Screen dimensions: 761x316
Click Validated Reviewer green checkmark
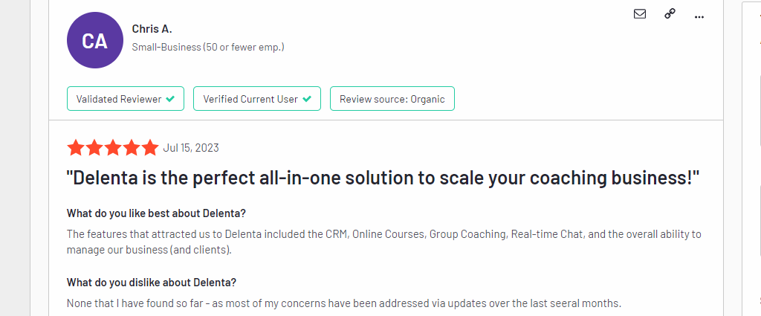[170, 99]
